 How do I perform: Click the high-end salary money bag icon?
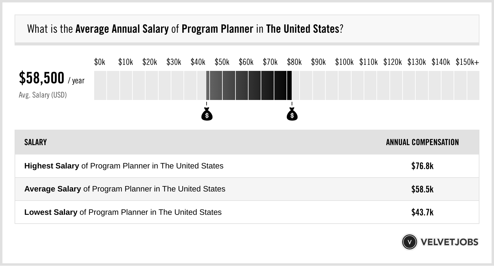[292, 114]
